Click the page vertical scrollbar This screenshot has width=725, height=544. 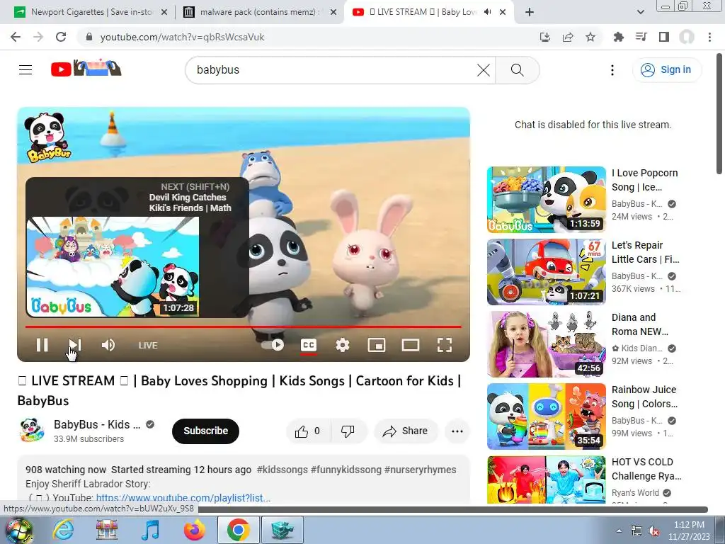(719, 113)
